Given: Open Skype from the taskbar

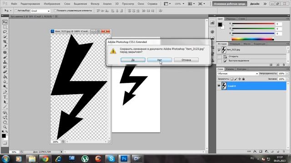Looking at the screenshot, I should coord(111,159).
